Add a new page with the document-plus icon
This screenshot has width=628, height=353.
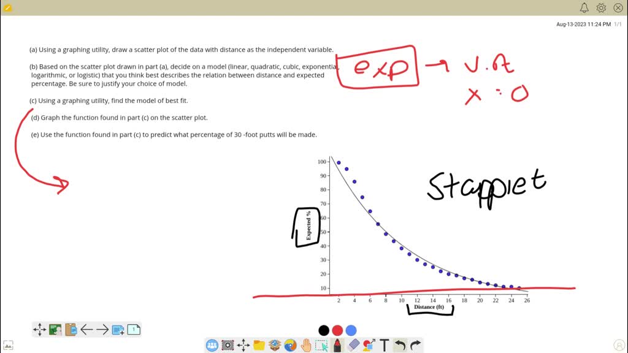tap(118, 329)
